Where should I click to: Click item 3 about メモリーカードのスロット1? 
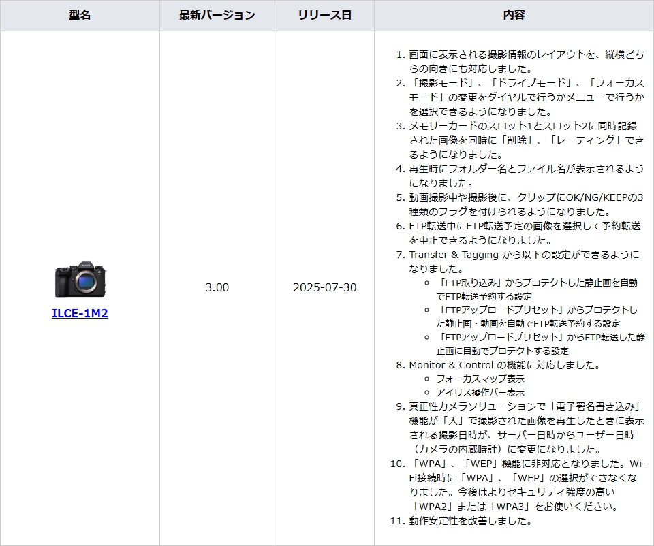(x=527, y=140)
